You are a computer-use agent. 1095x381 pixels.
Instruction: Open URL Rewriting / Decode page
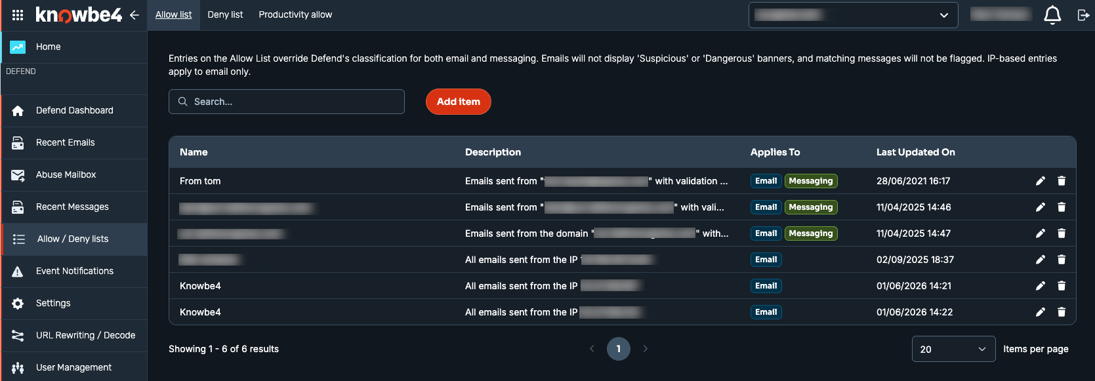pyautogui.click(x=74, y=335)
